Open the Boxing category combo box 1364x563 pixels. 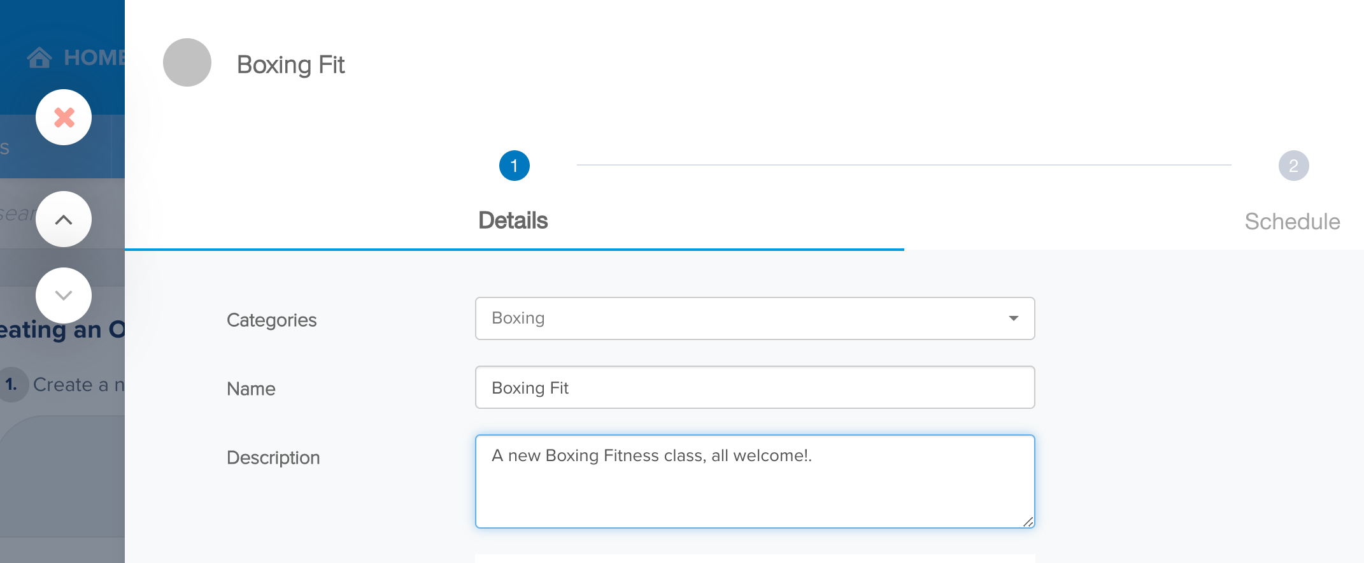tap(755, 318)
